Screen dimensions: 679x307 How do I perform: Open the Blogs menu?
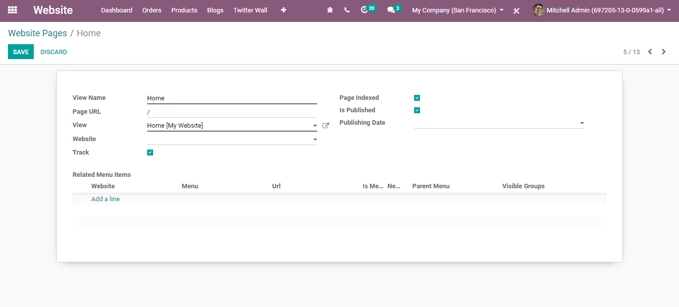(x=215, y=10)
